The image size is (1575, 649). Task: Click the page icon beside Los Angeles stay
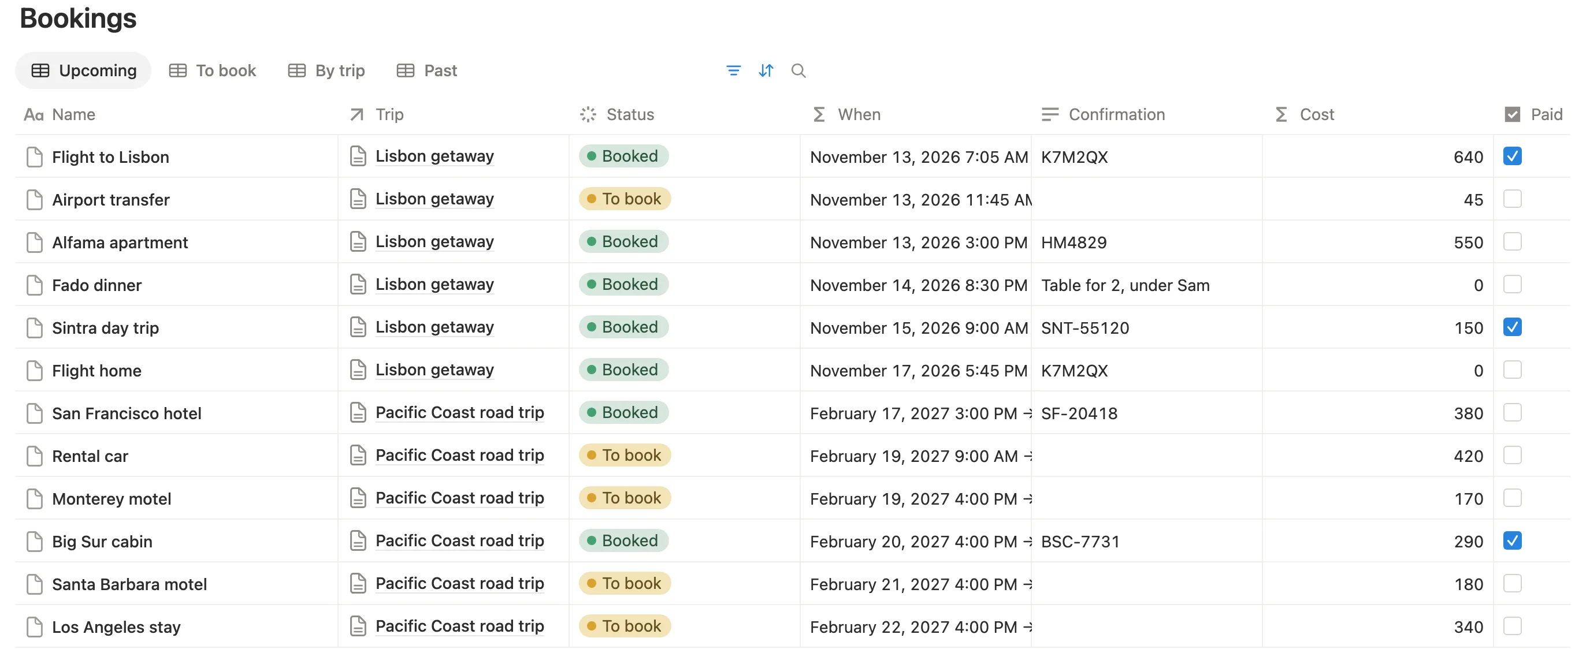[35, 628]
